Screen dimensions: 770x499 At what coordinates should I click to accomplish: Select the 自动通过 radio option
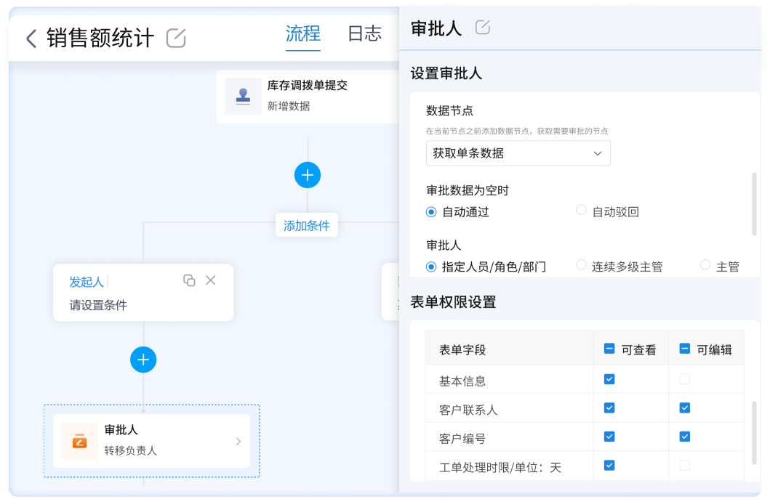click(x=431, y=212)
